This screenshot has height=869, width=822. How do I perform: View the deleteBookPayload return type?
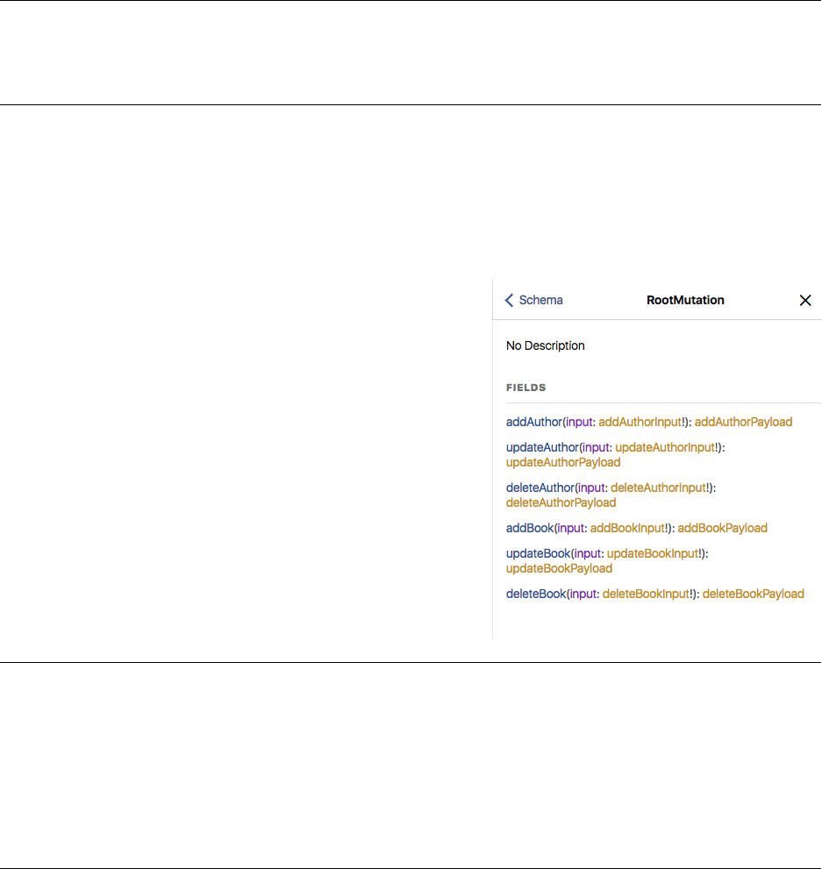tap(753, 594)
